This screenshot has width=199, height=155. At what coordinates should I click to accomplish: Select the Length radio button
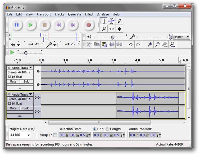107,129
